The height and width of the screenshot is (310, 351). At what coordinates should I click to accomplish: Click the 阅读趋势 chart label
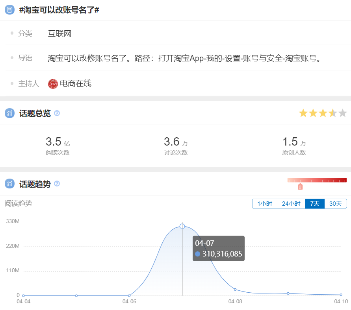click(x=19, y=203)
